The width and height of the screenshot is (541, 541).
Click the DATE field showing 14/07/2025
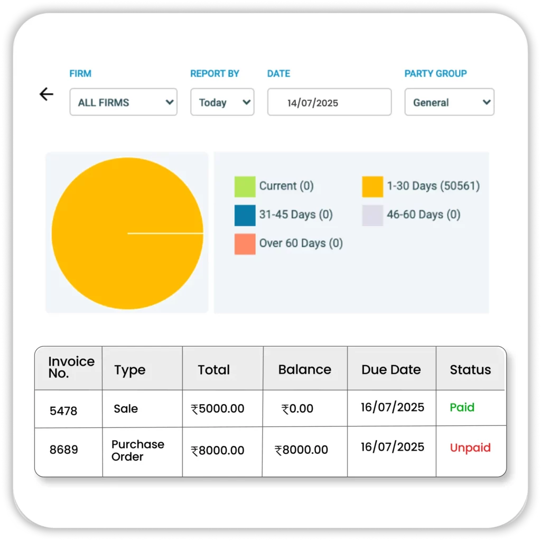(x=329, y=102)
